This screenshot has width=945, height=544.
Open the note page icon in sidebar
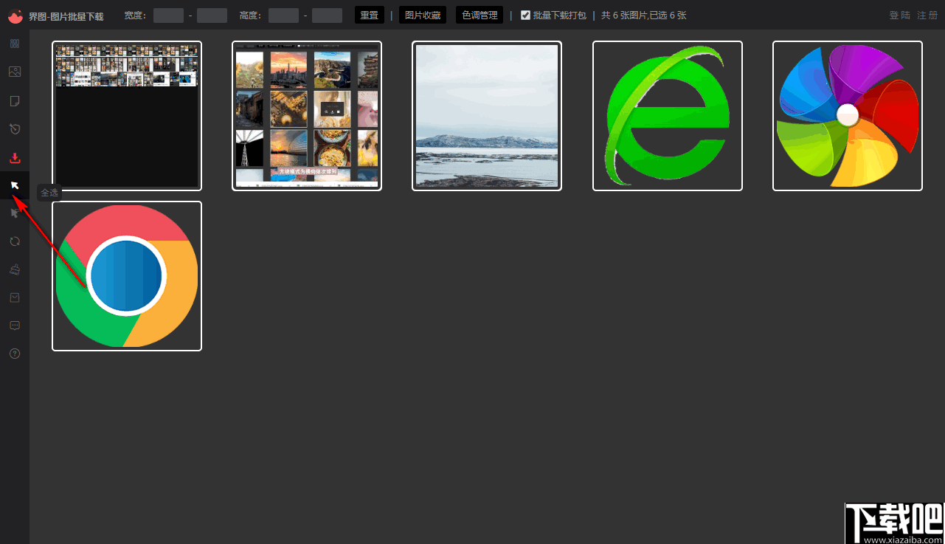click(x=15, y=100)
